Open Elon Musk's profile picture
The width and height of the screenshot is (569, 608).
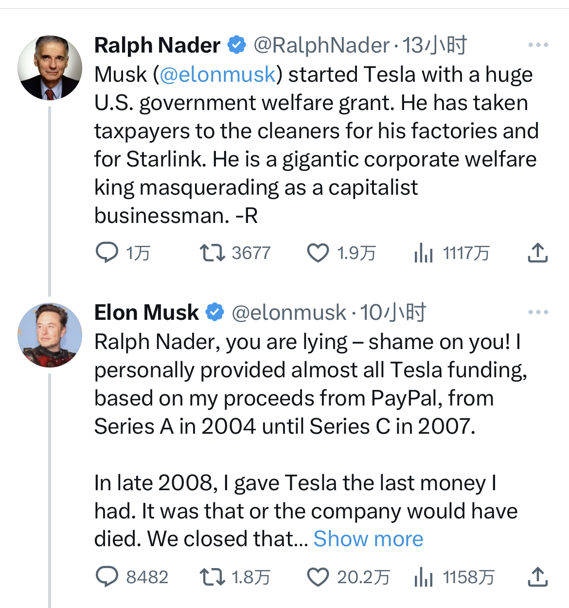tap(50, 335)
